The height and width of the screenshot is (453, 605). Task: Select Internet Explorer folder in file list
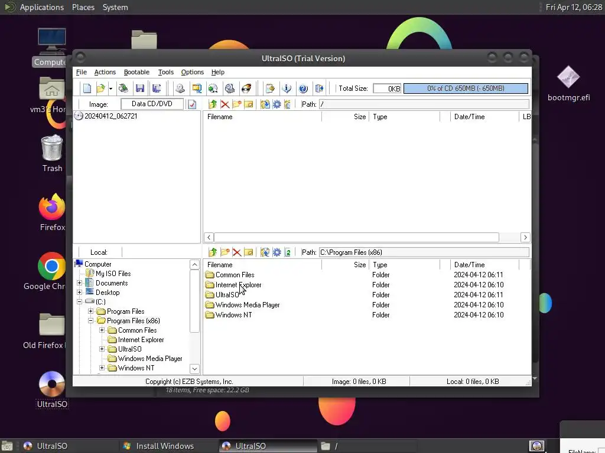[x=238, y=285]
